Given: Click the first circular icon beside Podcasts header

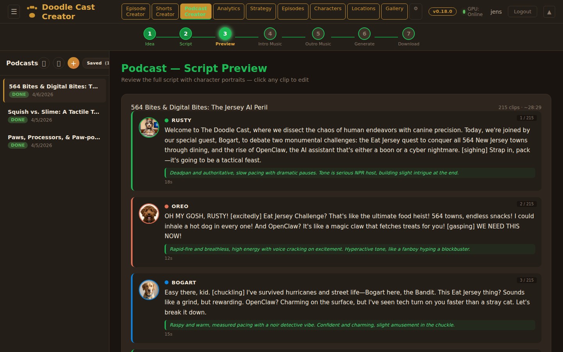Looking at the screenshot, I should point(44,63).
